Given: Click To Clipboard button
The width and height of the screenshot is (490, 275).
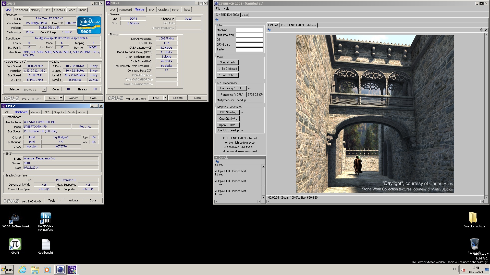Looking at the screenshot, I should (228, 69).
